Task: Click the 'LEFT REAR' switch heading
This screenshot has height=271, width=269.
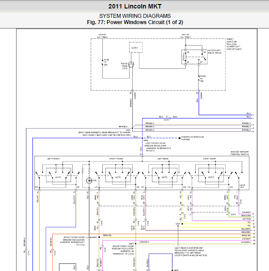Action: point(163,158)
